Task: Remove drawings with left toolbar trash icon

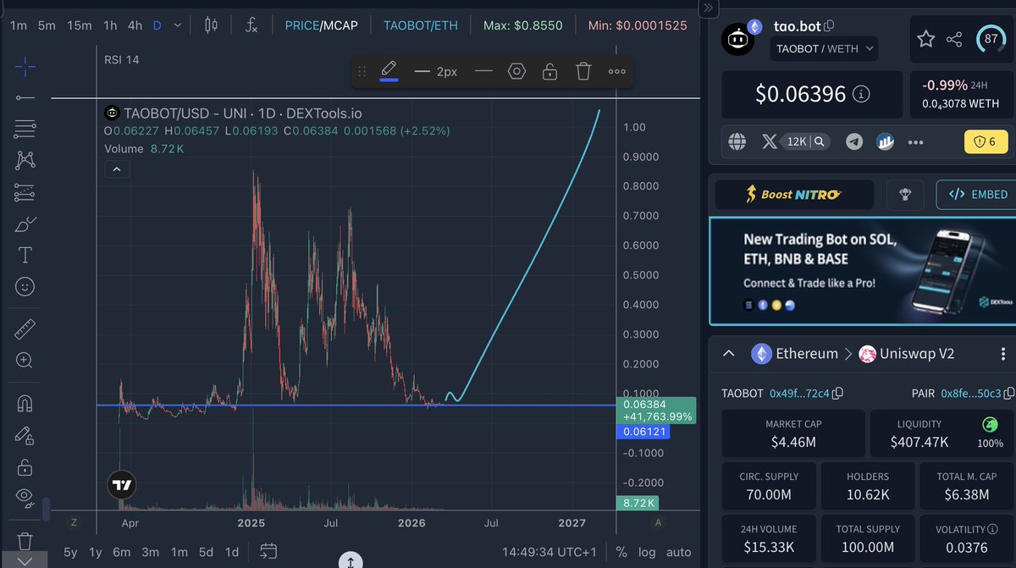Action: 25,540
